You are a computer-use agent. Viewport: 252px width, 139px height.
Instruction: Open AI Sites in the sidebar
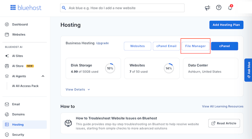click(x=17, y=56)
